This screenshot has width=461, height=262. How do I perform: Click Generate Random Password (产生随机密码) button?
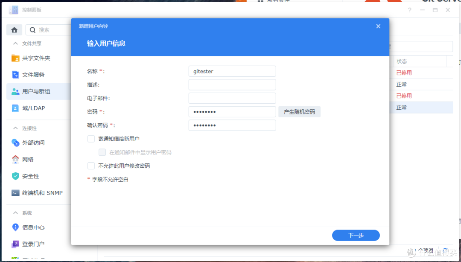pyautogui.click(x=299, y=112)
